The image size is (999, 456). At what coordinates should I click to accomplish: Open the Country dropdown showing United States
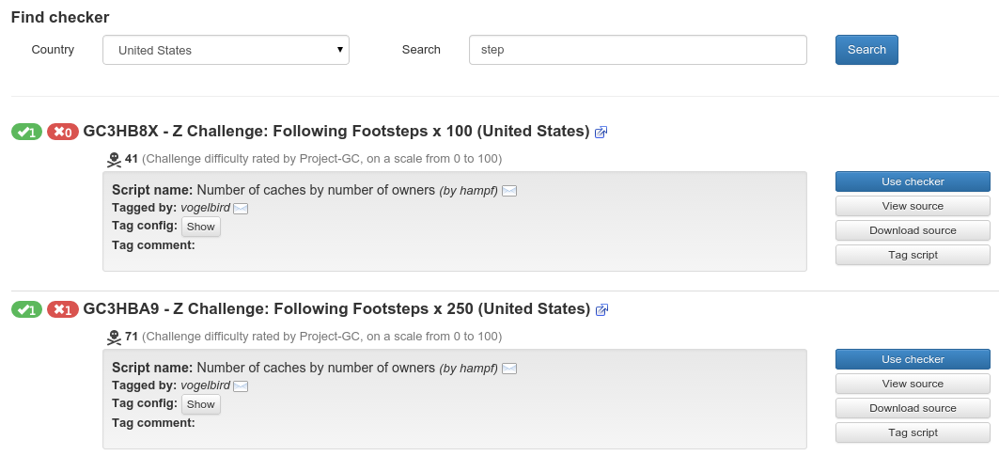pos(226,50)
